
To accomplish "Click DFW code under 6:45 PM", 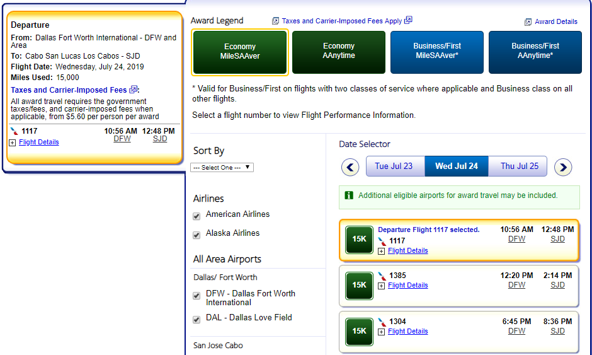I will click(x=516, y=331).
